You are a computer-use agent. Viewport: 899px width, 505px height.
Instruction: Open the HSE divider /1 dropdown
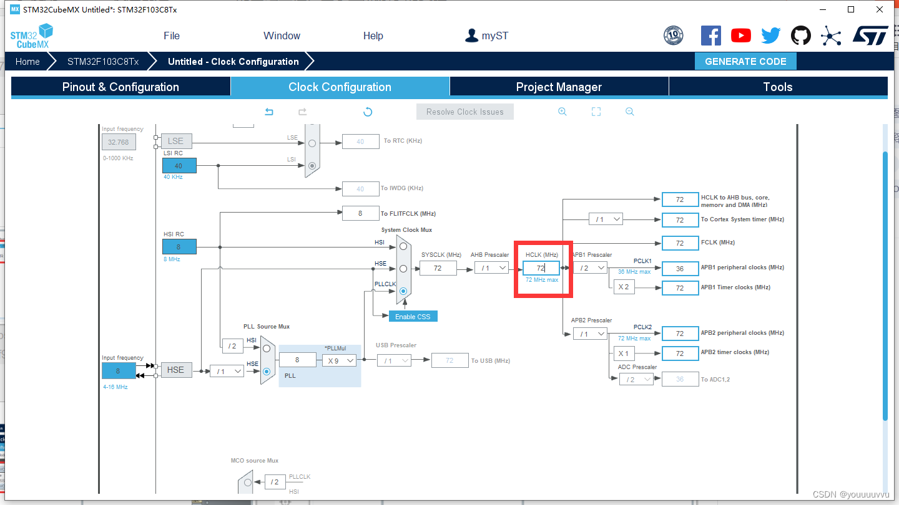click(x=227, y=371)
